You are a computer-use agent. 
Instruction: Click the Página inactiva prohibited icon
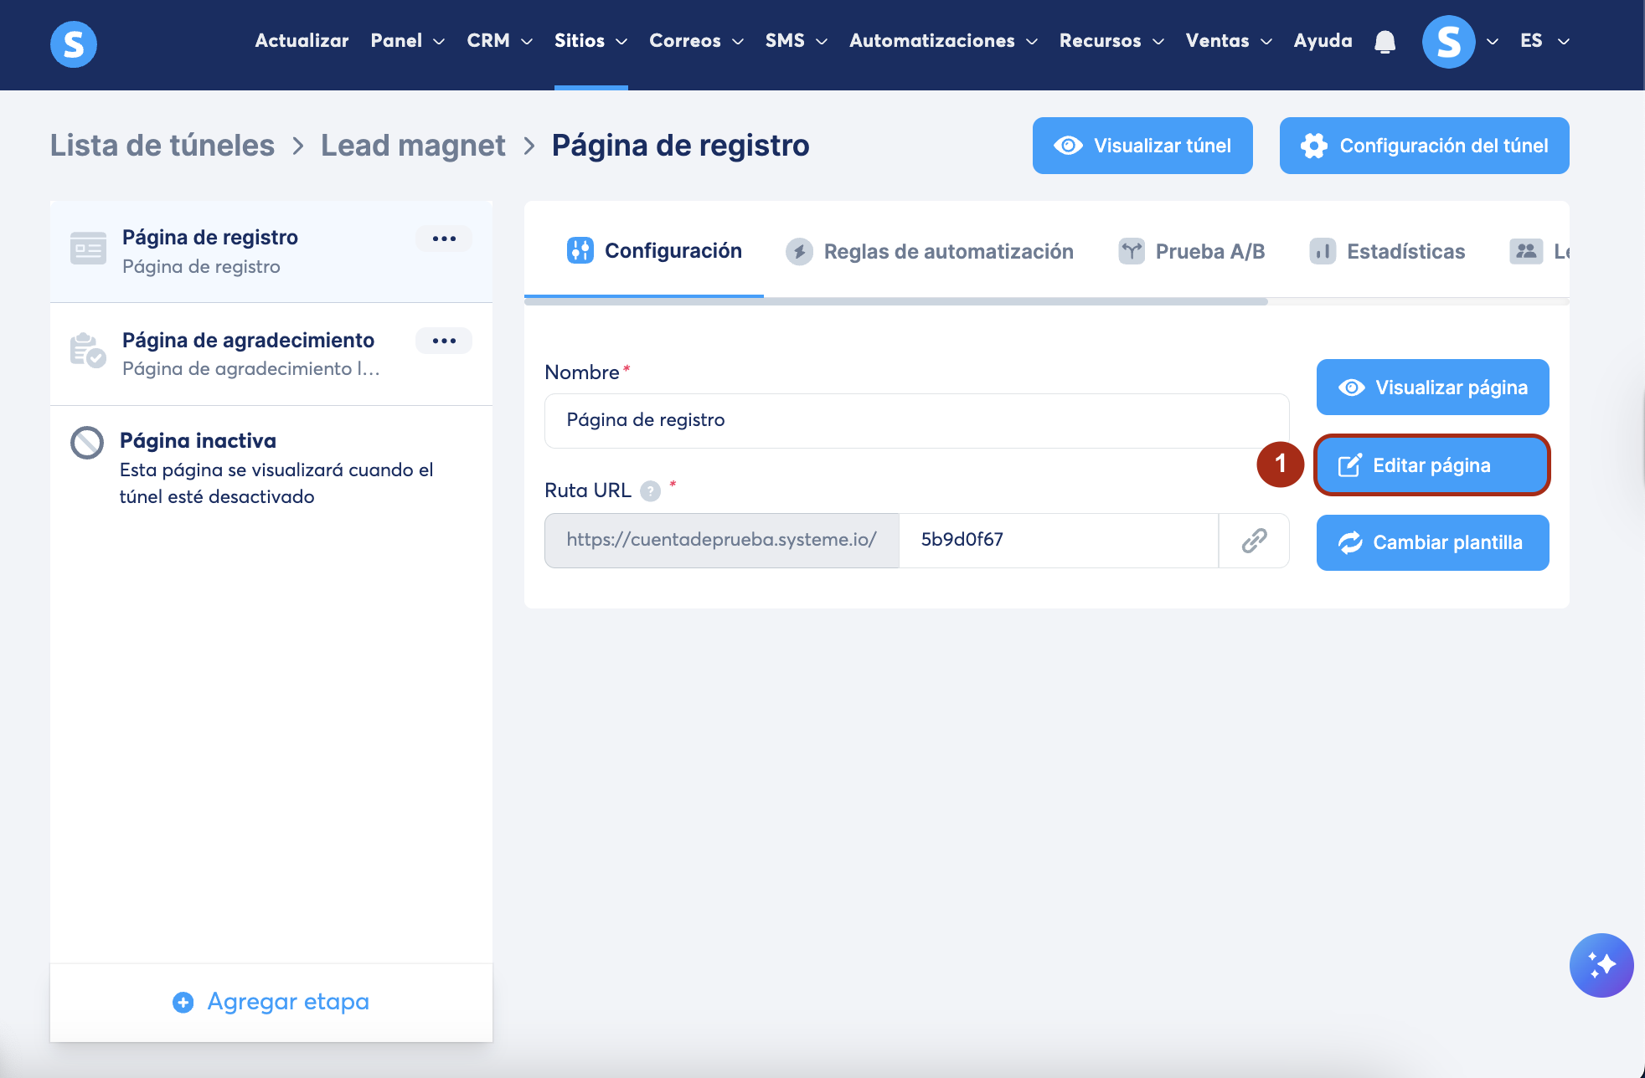click(x=87, y=443)
